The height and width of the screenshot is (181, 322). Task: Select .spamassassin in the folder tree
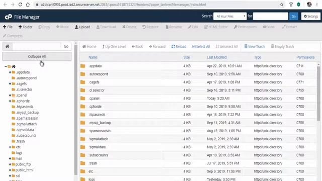coord(27,118)
